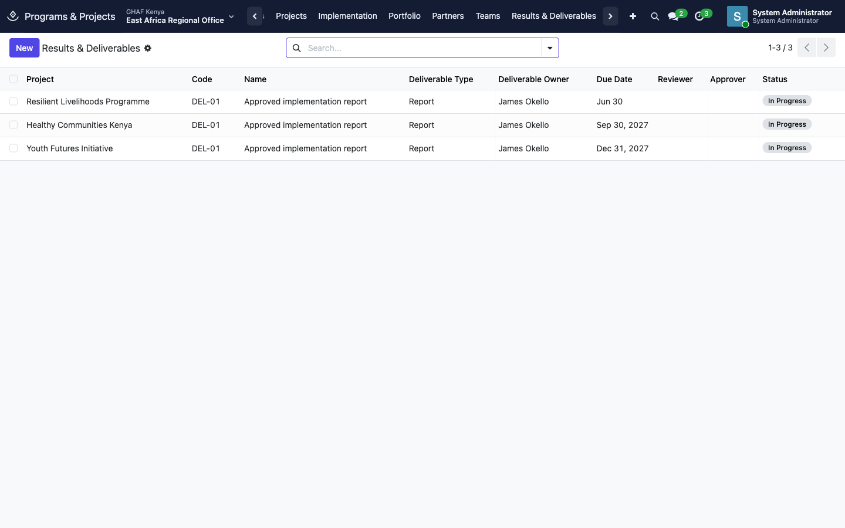The height and width of the screenshot is (528, 845).
Task: Open global search magnifier in top bar
Action: point(655,16)
